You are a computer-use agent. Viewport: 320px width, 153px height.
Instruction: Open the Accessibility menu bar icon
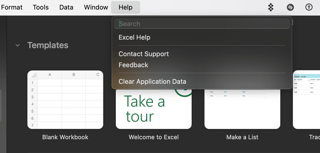click(x=309, y=7)
